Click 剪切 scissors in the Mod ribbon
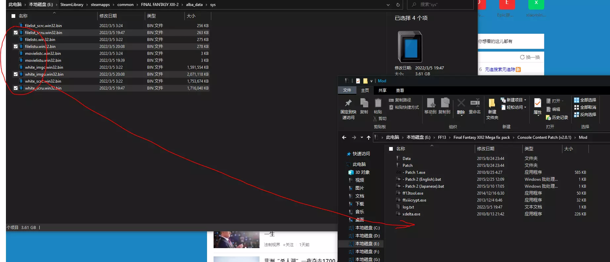Viewport: 610px width, 262px height. (380, 118)
